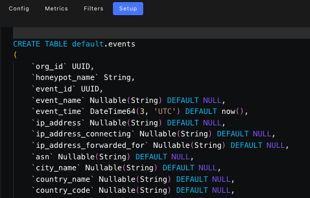310x198 pixels.
Task: Click default.events table name
Action: [x=104, y=44]
